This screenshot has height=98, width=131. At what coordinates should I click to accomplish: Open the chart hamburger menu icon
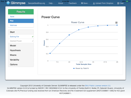[116, 23]
